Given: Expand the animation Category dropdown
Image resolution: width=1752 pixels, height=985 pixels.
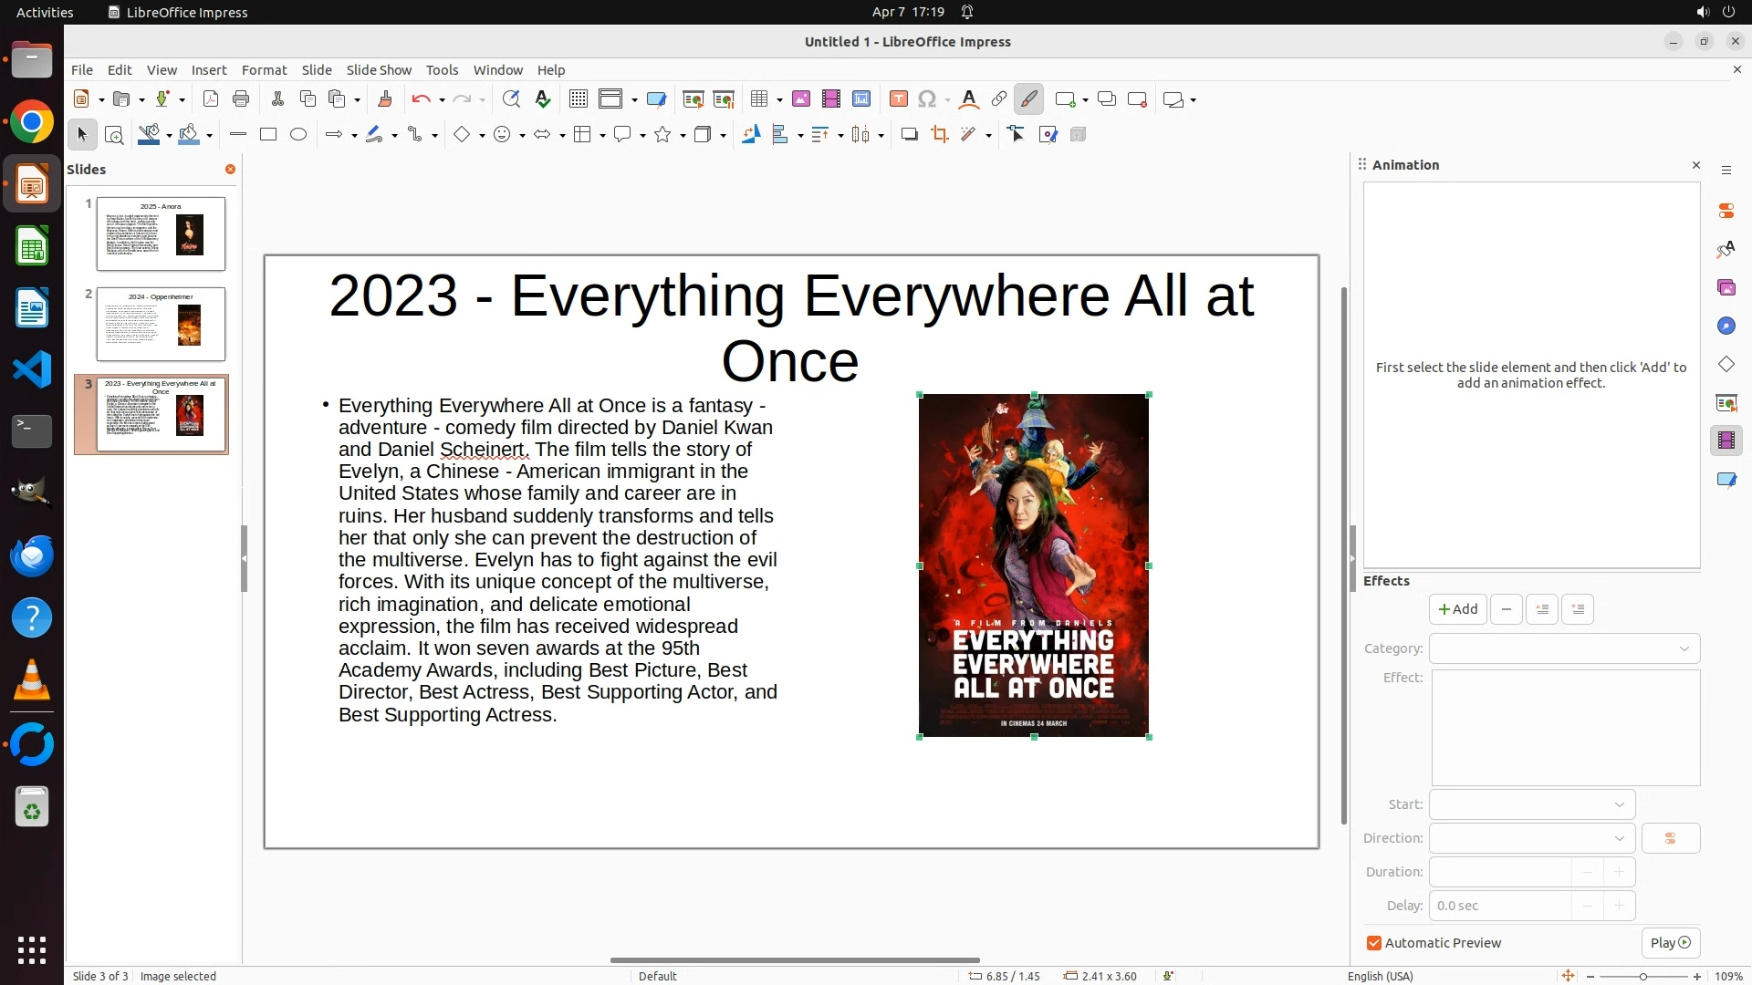Looking at the screenshot, I should [x=1564, y=648].
